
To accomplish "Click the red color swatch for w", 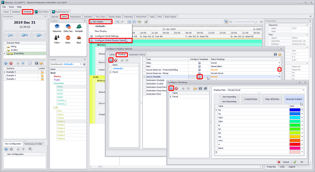I will 295,144.
